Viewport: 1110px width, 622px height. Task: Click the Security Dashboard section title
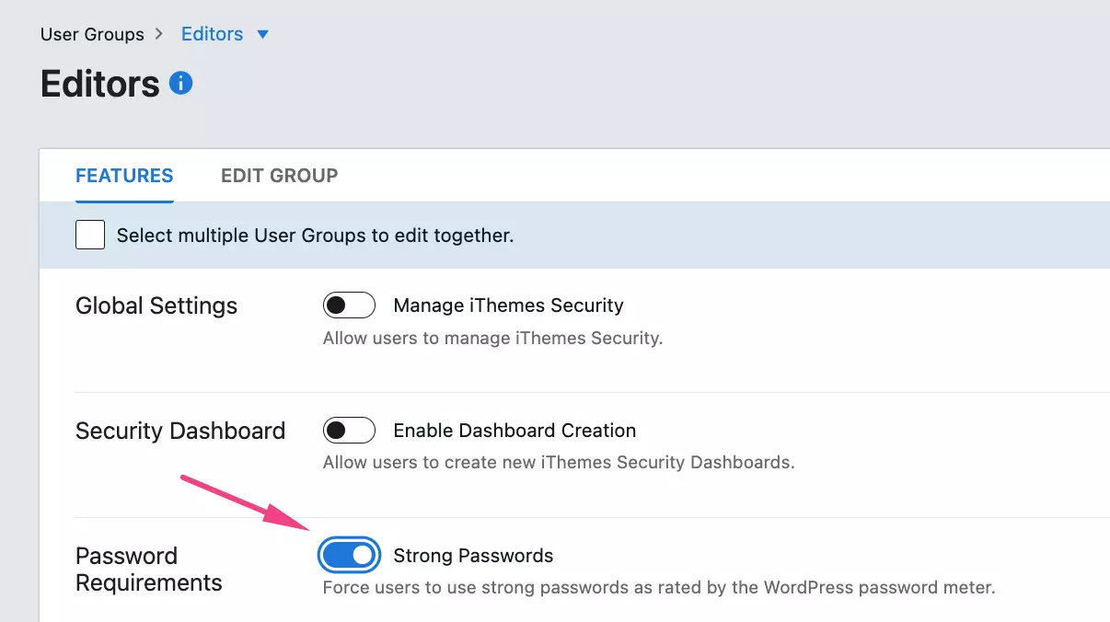pyautogui.click(x=180, y=431)
